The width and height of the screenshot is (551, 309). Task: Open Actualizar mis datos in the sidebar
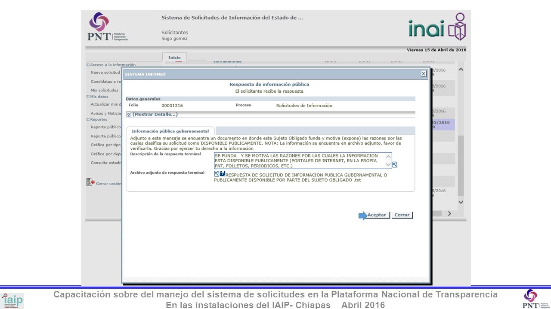coord(106,104)
